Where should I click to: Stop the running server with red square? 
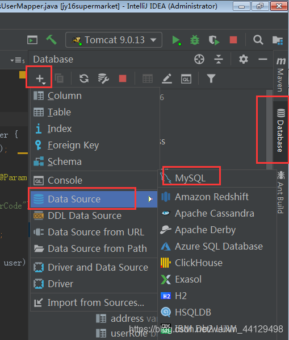(x=233, y=40)
